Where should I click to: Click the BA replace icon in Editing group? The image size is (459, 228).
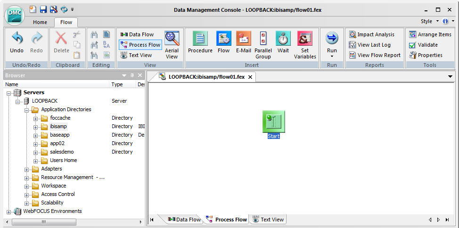click(x=106, y=45)
